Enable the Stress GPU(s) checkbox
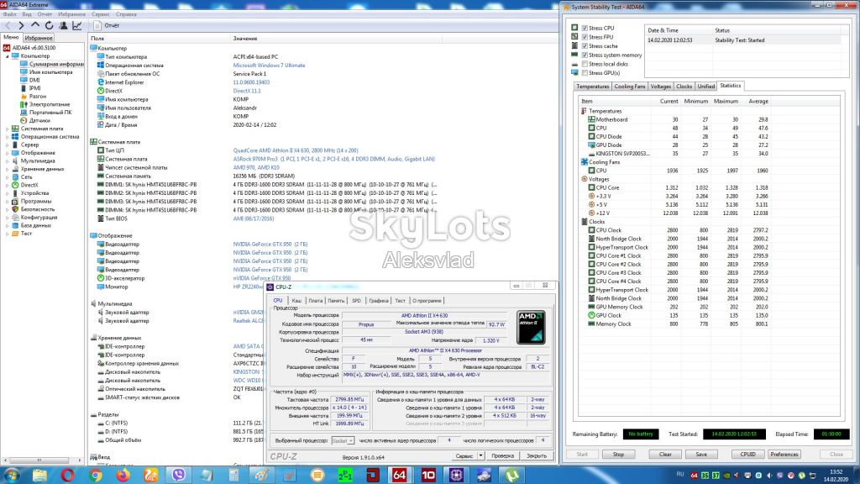 click(585, 72)
